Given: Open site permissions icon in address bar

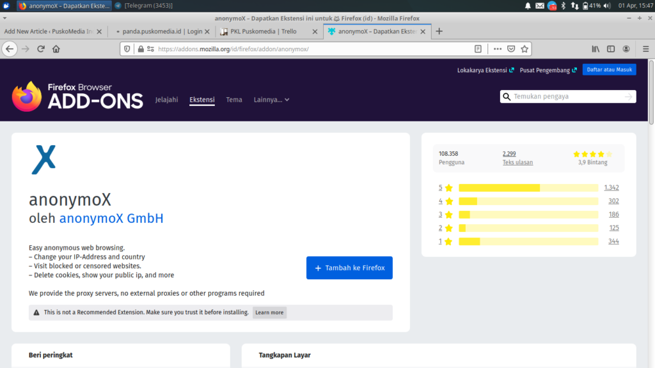Looking at the screenshot, I should click(150, 49).
